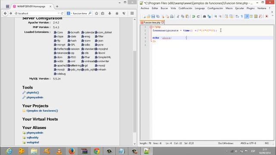This screenshot has width=276, height=155.
Task: Open the search engine selector dropdown
Action: pyautogui.click(x=69, y=13)
